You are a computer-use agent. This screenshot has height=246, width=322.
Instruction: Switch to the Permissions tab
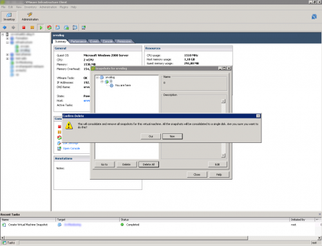124,41
